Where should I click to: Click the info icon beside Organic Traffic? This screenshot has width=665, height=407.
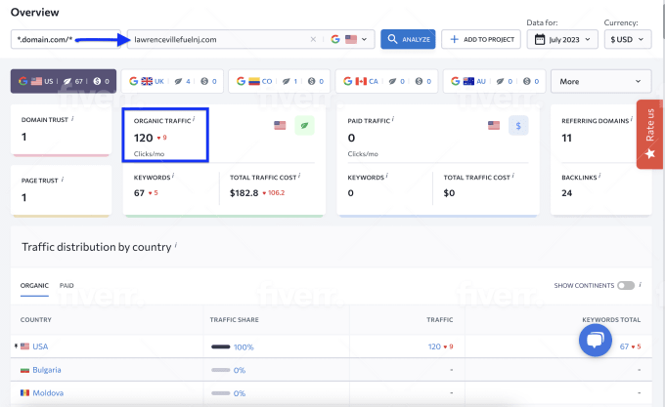tap(194, 119)
